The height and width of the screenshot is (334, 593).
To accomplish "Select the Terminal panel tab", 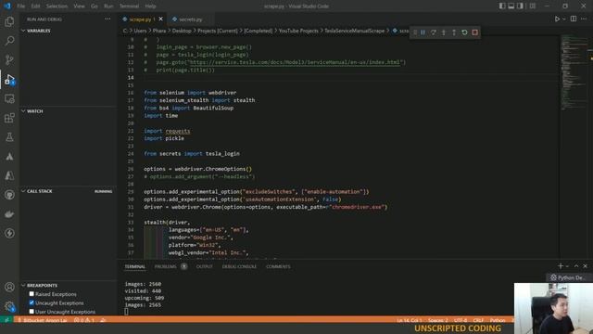I will [135, 266].
